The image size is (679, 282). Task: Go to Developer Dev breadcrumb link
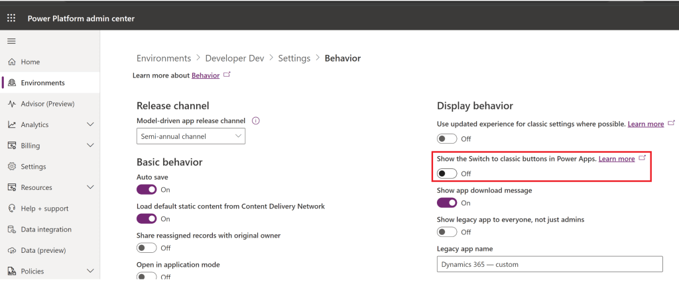click(234, 58)
